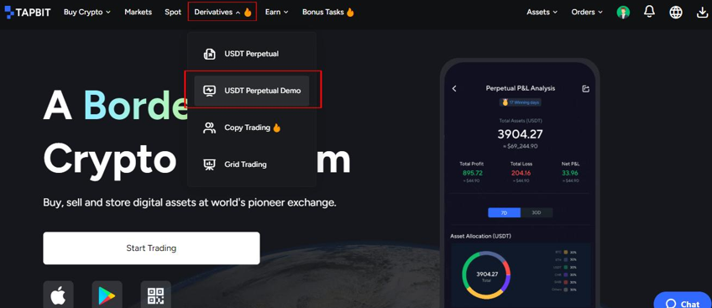Open the user profile avatar
Screen dimensions: 712x308
coord(623,13)
